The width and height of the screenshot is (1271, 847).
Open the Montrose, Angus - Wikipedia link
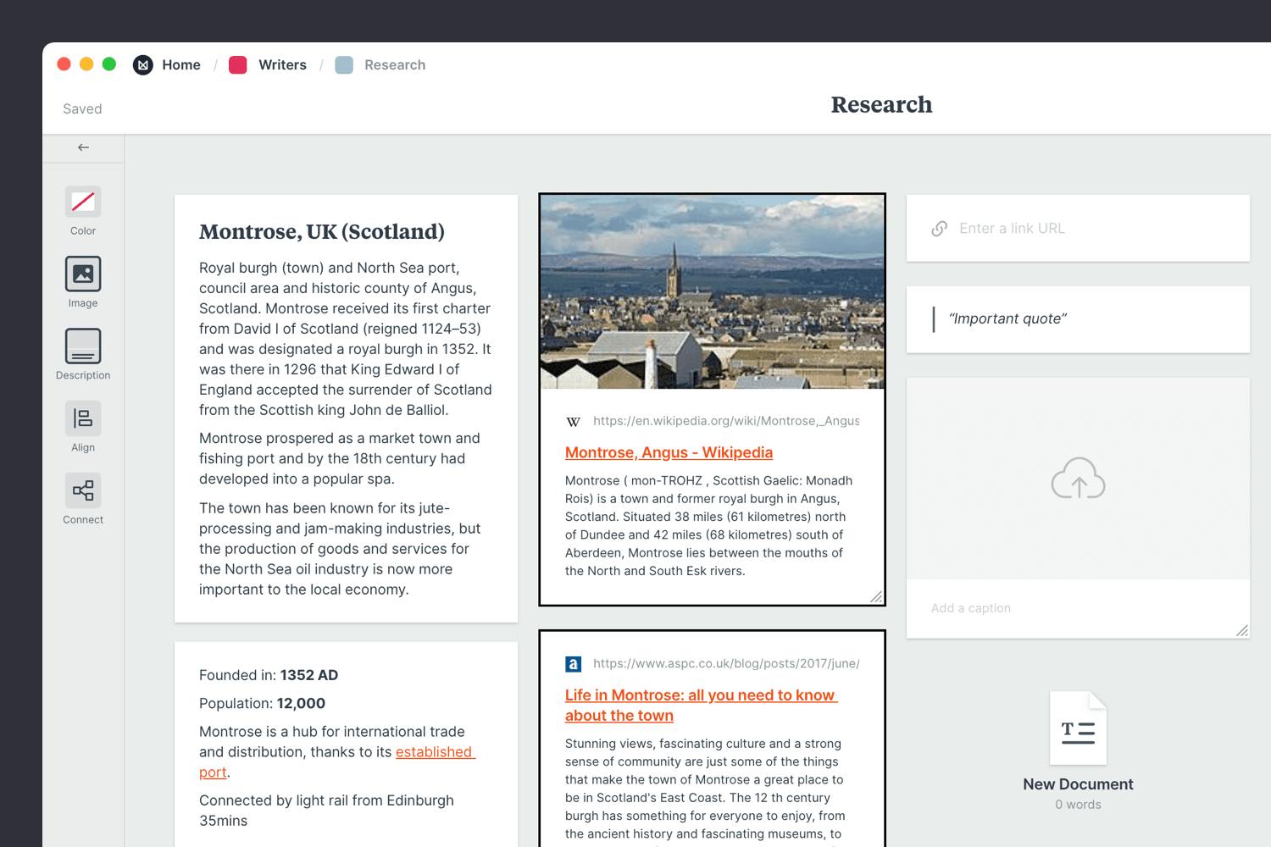[669, 452]
